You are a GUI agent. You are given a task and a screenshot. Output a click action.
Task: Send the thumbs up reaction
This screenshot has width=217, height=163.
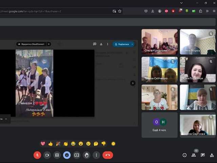51,144
